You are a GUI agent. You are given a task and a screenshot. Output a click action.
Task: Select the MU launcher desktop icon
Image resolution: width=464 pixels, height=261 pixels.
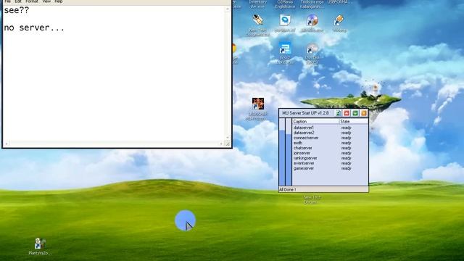tap(258, 104)
